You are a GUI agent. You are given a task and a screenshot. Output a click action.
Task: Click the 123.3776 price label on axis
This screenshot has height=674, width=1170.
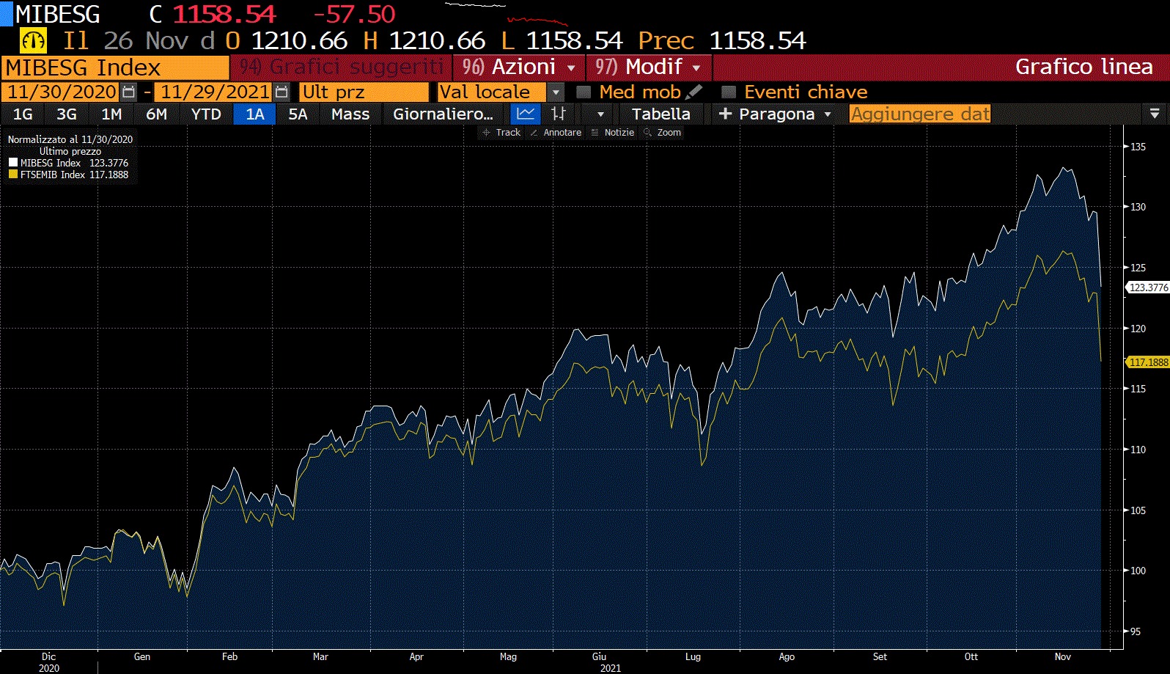coord(1148,287)
